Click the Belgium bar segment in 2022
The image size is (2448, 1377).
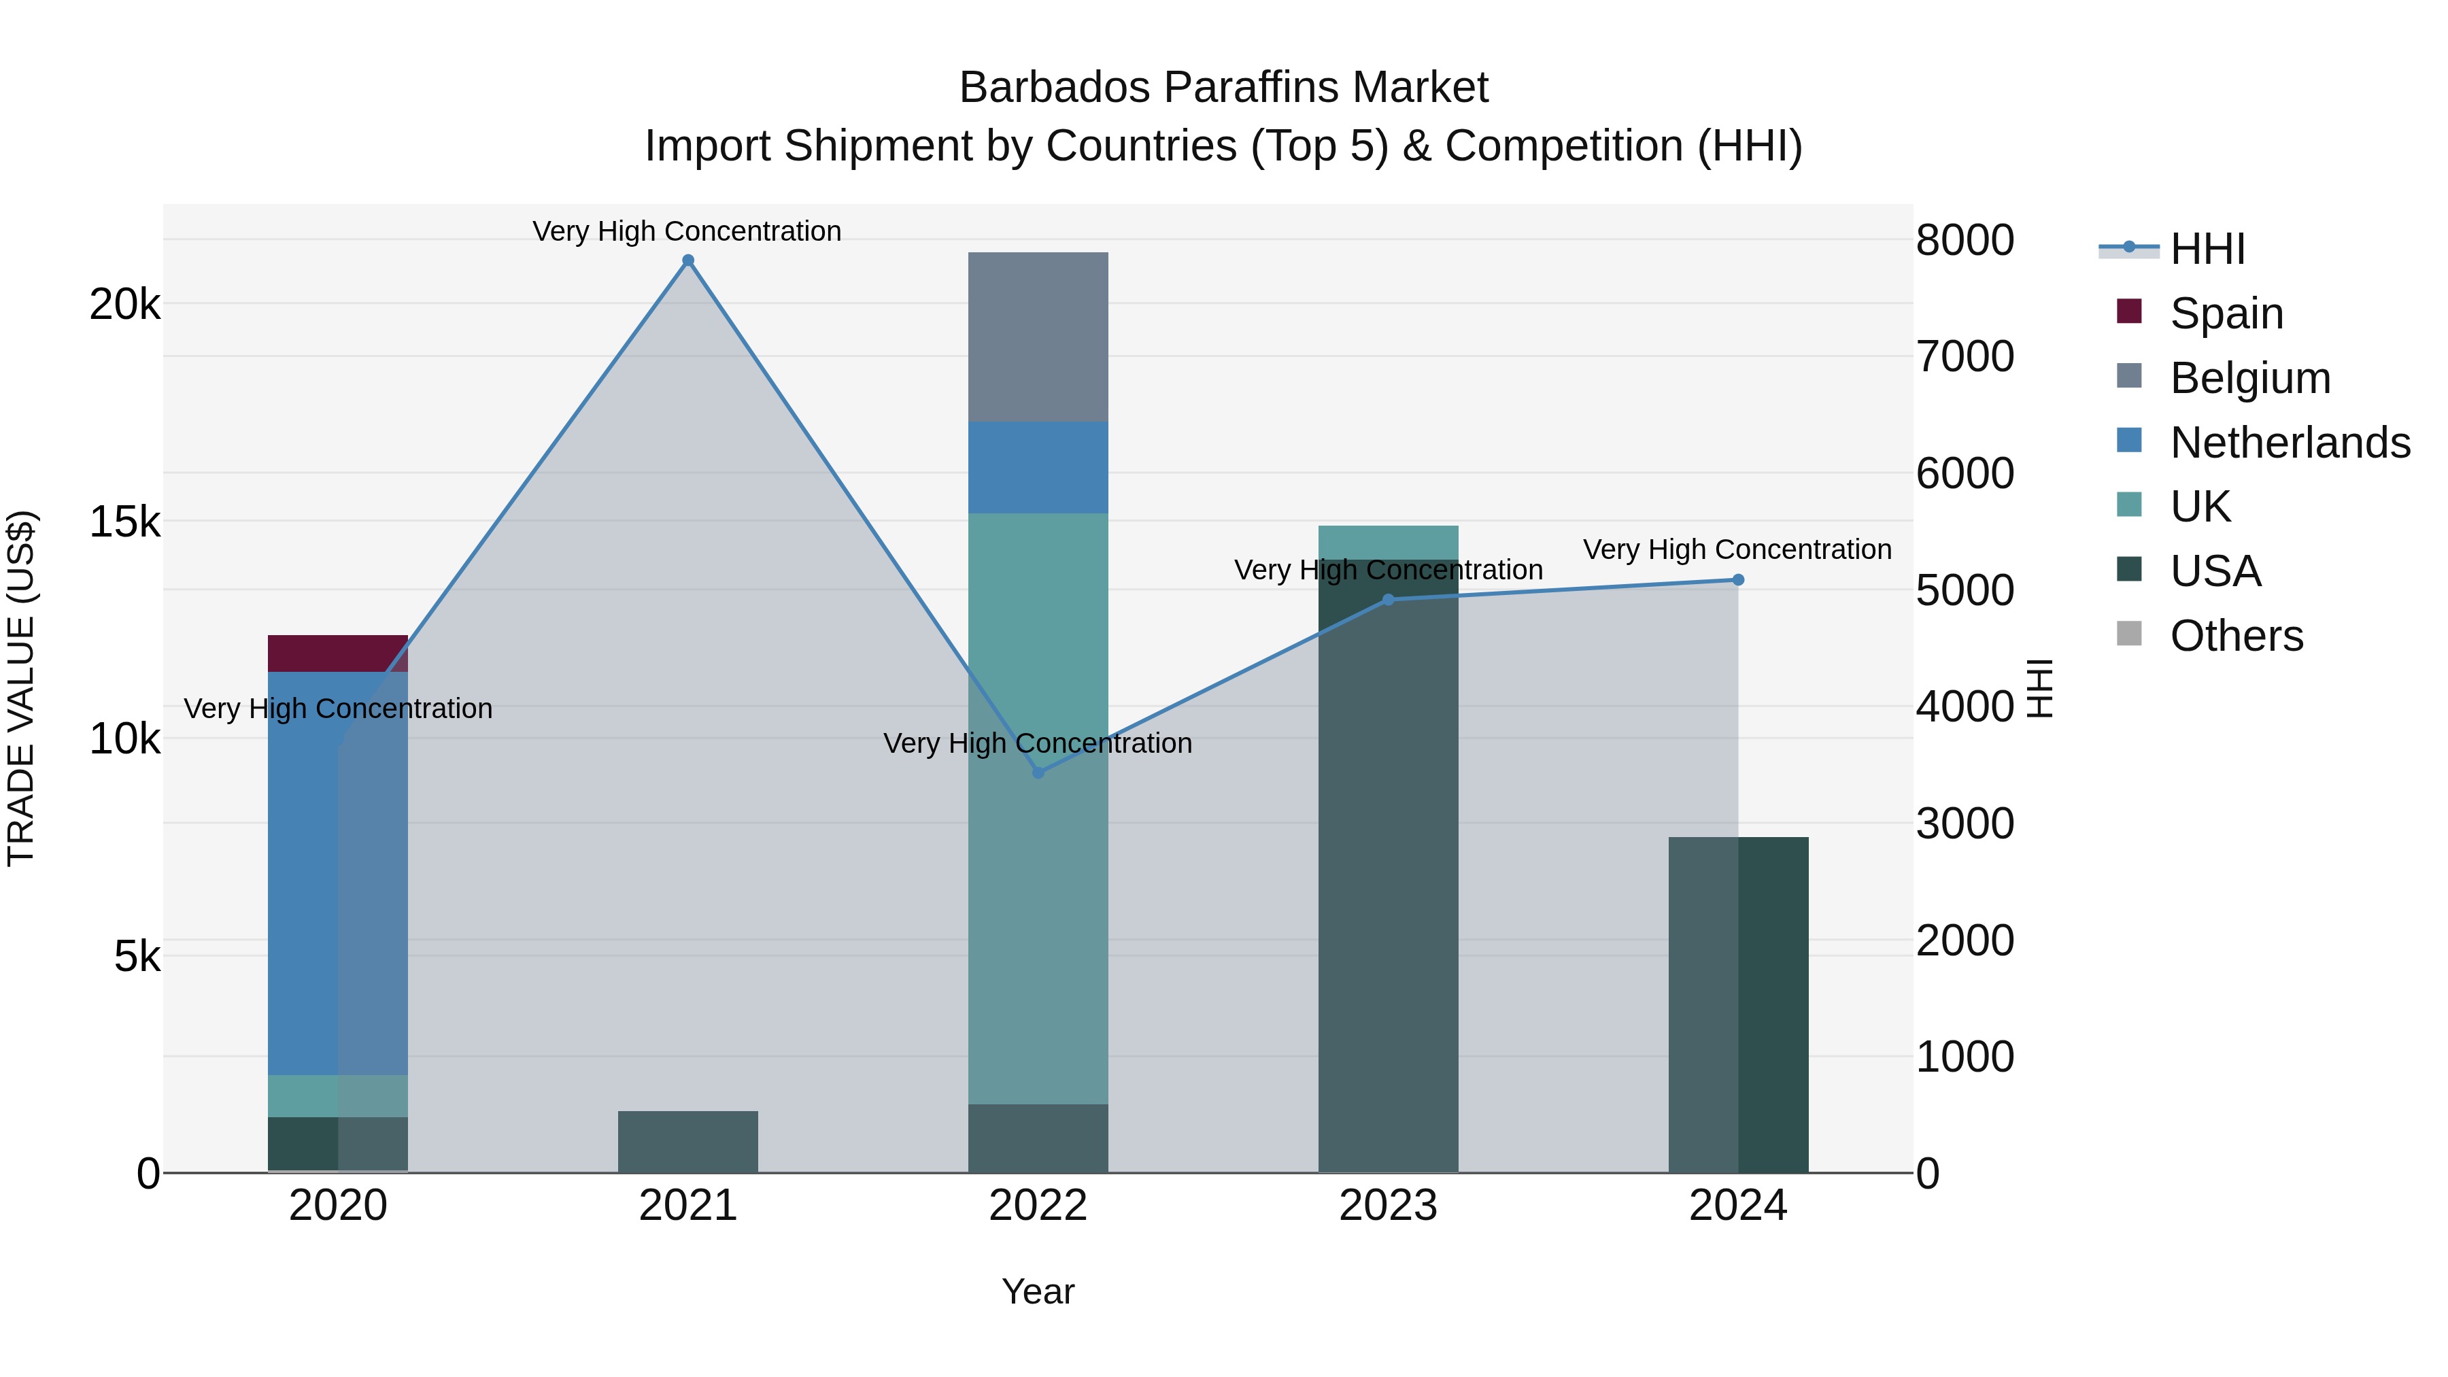pyautogui.click(x=1038, y=337)
